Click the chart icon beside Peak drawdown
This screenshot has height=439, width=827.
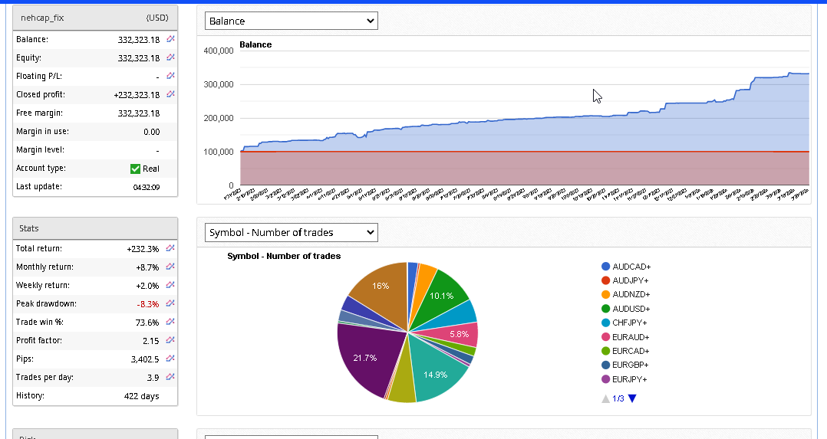pyautogui.click(x=170, y=303)
